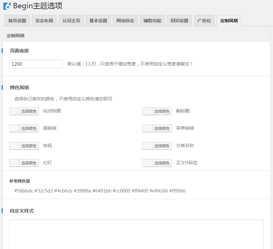Click 选择颜色 button for 菜单链接
273x249 pixels.
(x=162, y=128)
